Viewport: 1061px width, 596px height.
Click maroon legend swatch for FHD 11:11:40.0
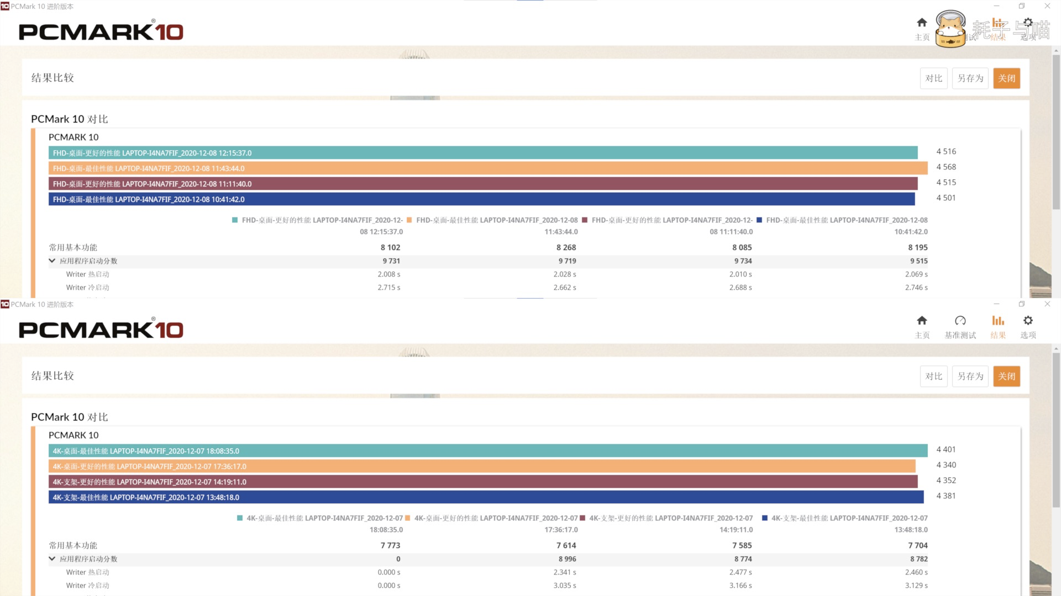[585, 220]
